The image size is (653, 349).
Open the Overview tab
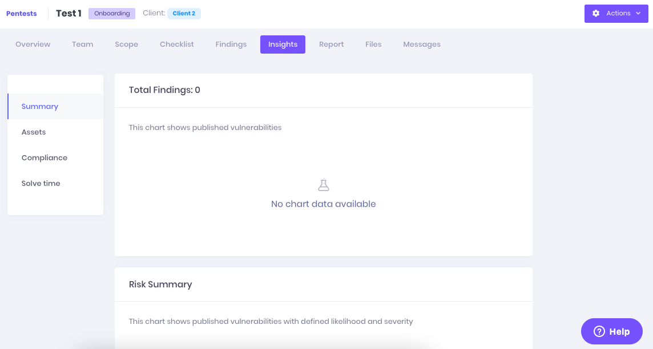coord(33,44)
